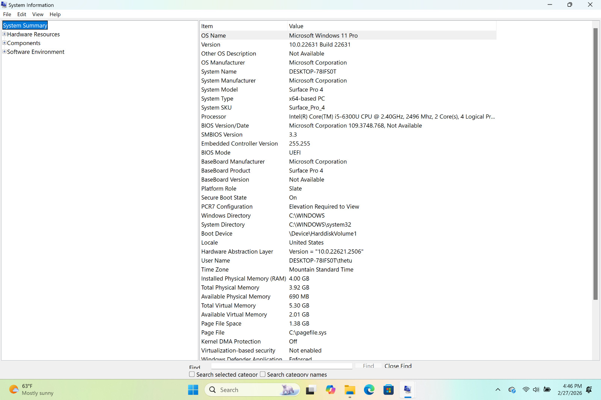Select the OS Name row
Image resolution: width=601 pixels, height=400 pixels.
[348, 36]
